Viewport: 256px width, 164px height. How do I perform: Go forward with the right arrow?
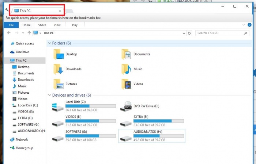click(17, 33)
